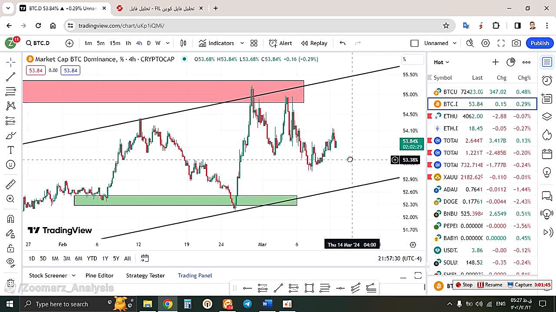
Task: Open the emoji icons tool
Action: [x=11, y=165]
